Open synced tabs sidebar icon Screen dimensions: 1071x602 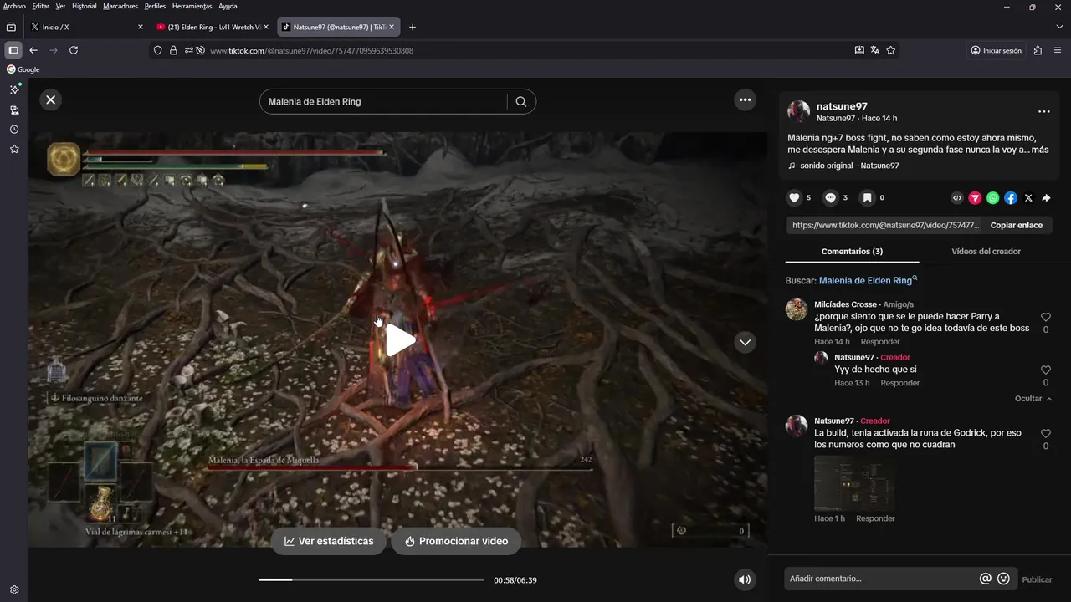pos(14,110)
